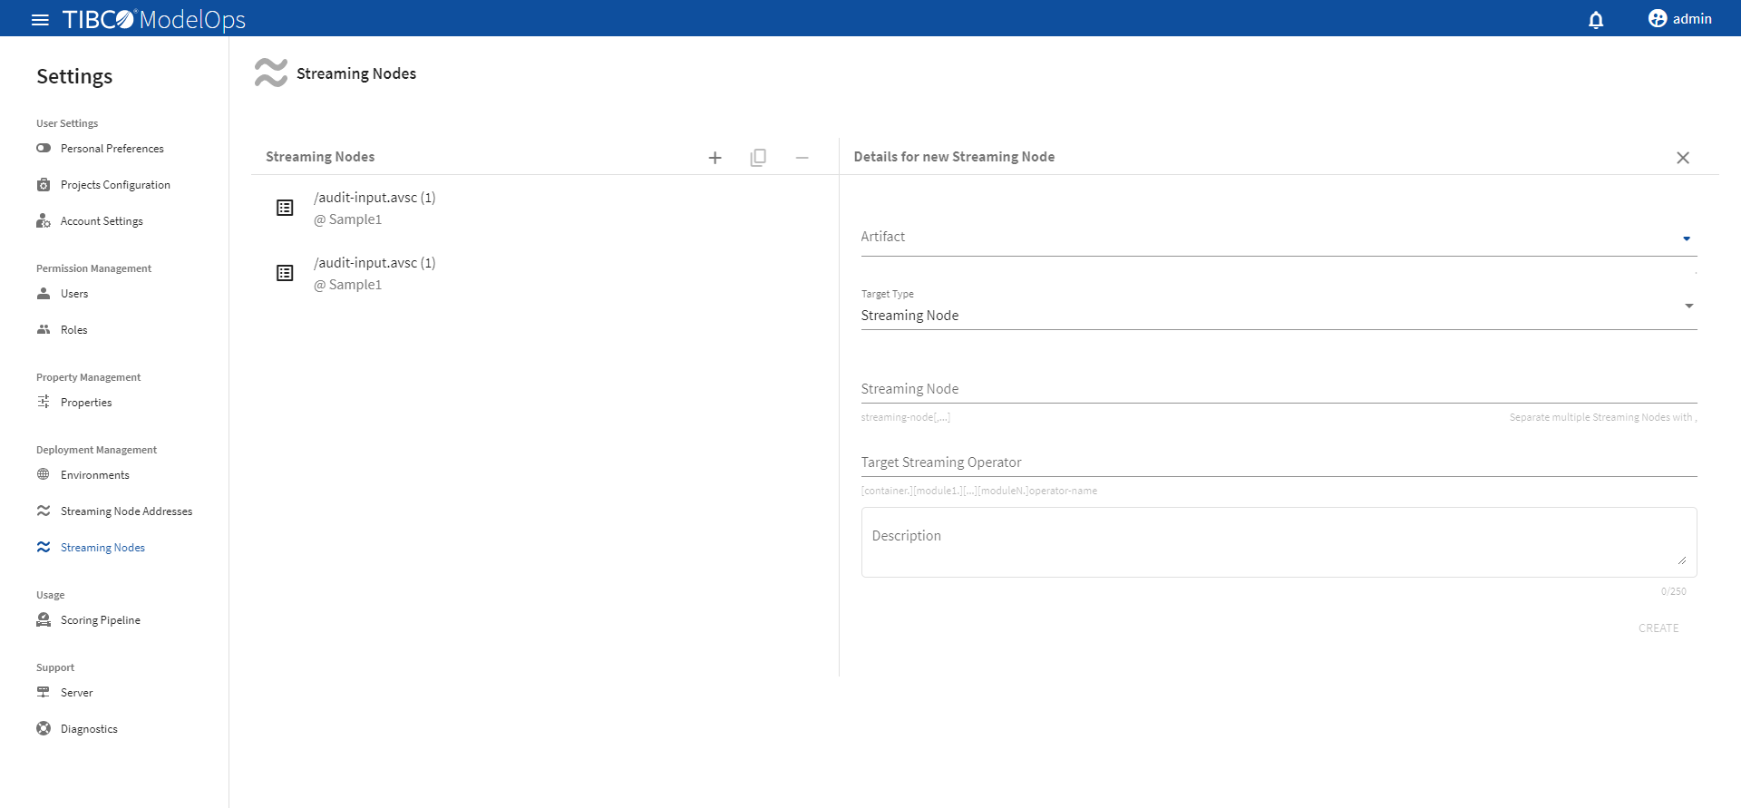Open the notifications bell
Screen dimensions: 1741x808
point(1596,19)
